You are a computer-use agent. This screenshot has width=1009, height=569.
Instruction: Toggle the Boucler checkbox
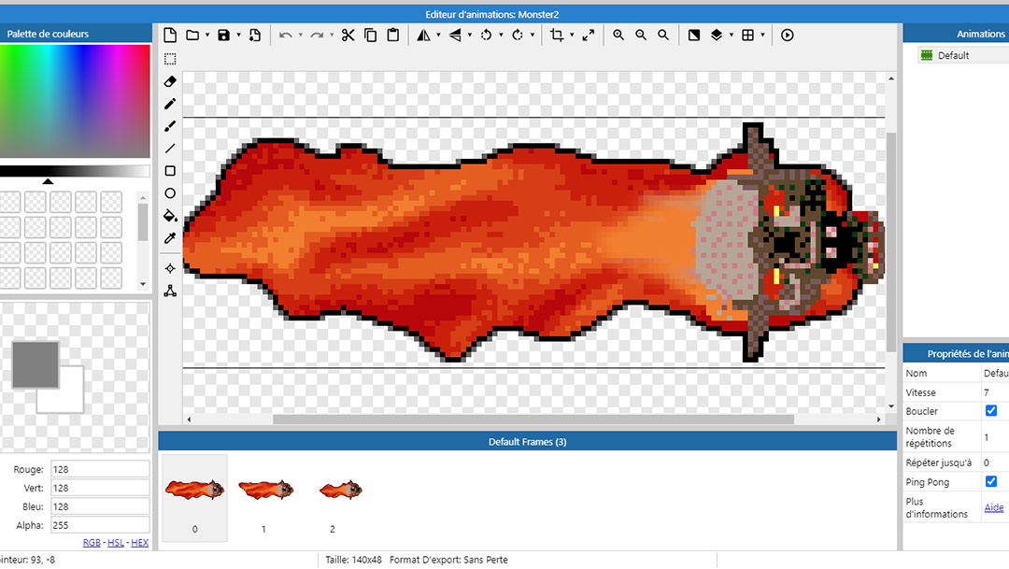coord(991,411)
